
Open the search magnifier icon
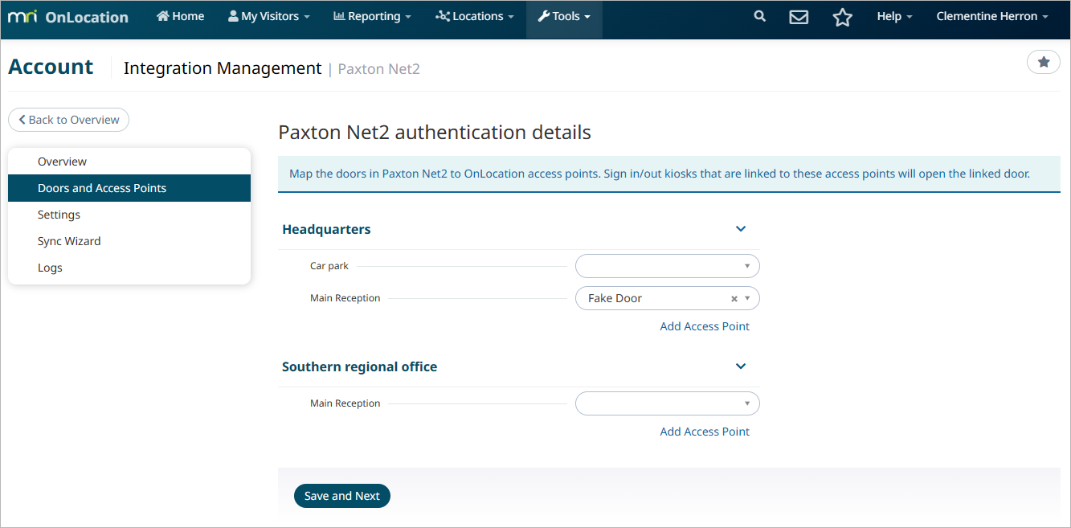pos(759,16)
